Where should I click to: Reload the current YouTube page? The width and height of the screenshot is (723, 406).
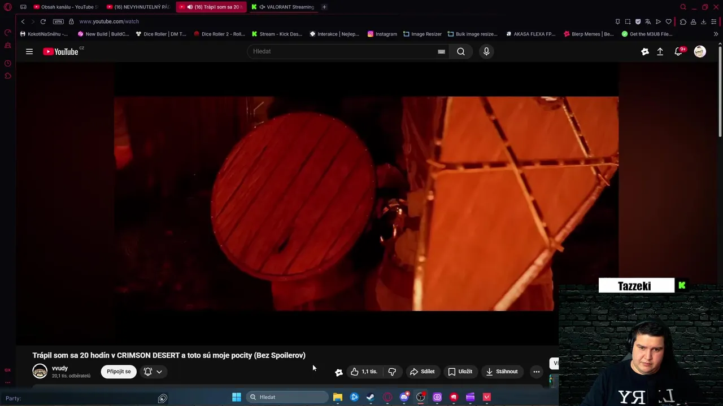pyautogui.click(x=43, y=21)
